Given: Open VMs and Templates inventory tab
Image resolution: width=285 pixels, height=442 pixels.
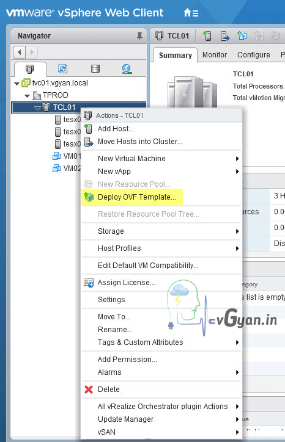Looking at the screenshot, I should (x=62, y=68).
